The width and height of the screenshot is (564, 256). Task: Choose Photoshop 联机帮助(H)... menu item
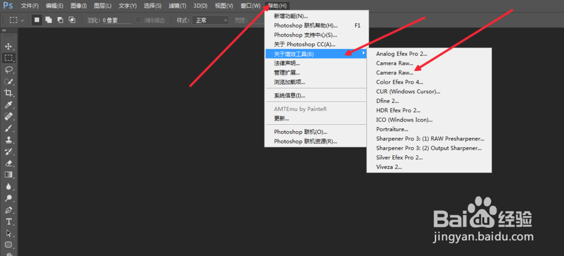pos(316,25)
